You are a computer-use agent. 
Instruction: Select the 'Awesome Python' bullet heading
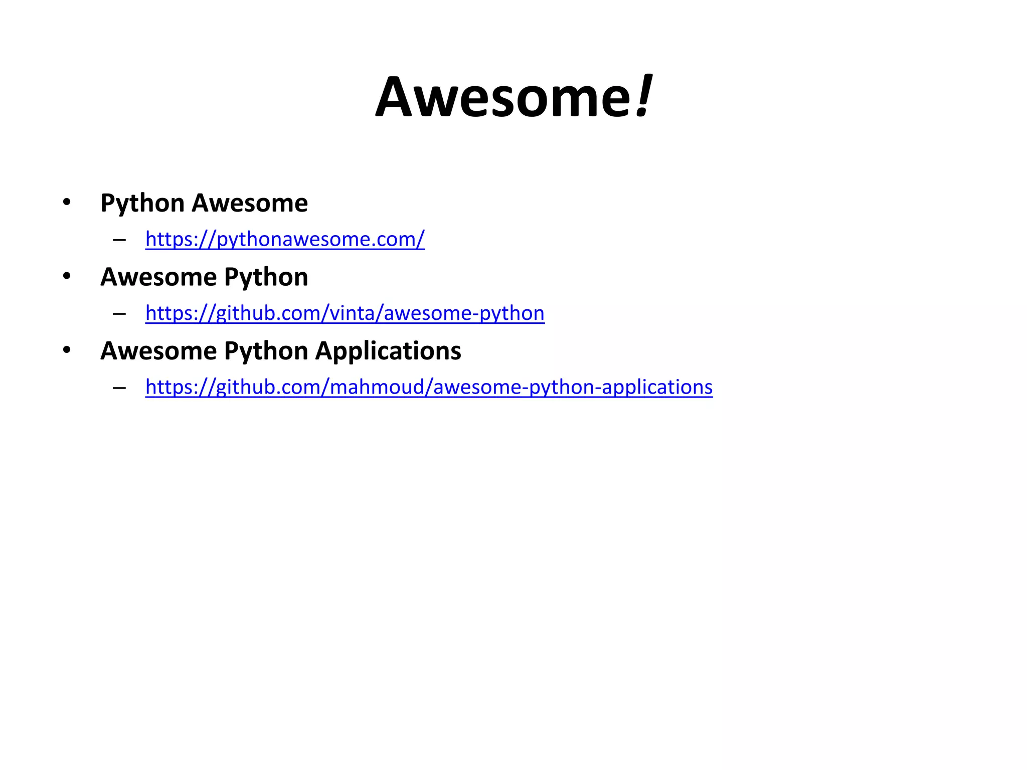(204, 277)
